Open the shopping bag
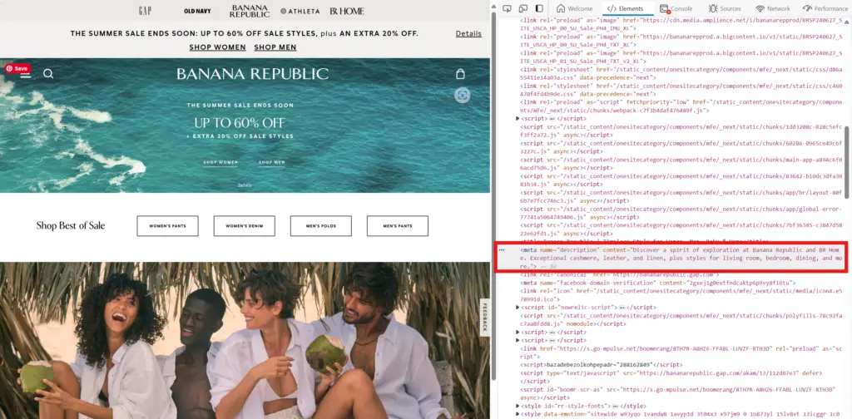Screen dimensions: 852x419 pos(460,74)
